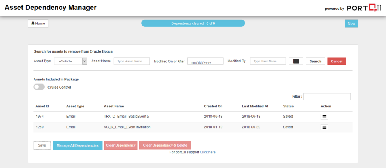This screenshot has height=168, width=386.
Task: Click Clear Dependency & Delete
Action: click(x=165, y=145)
